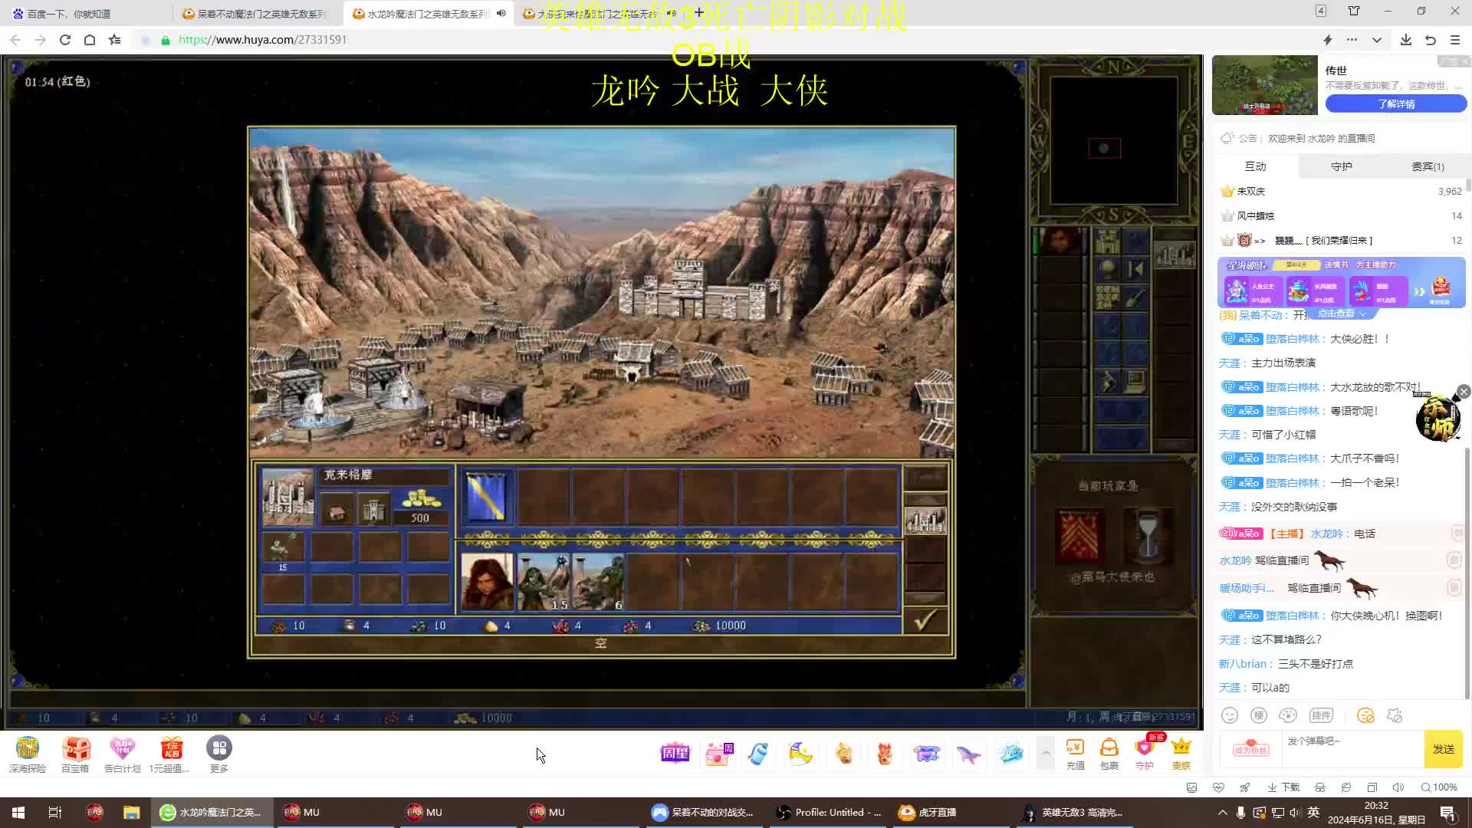Toggle gift effects block star icon

(1395, 715)
